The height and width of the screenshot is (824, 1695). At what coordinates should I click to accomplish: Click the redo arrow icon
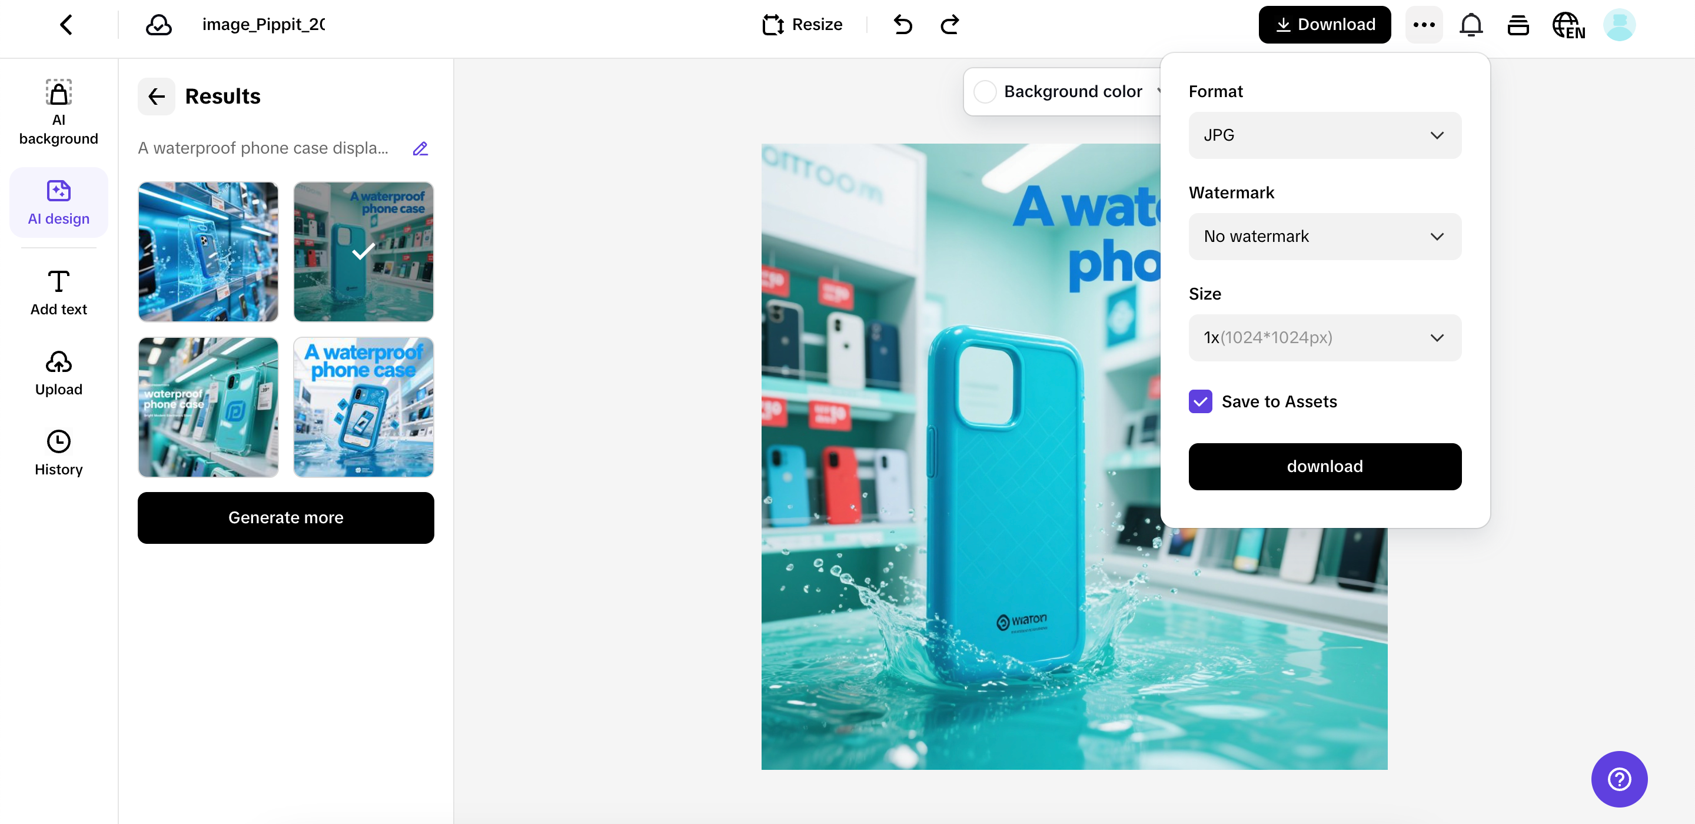coord(949,25)
